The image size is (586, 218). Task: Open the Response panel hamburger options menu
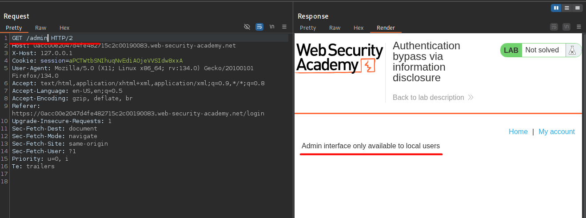pyautogui.click(x=578, y=27)
